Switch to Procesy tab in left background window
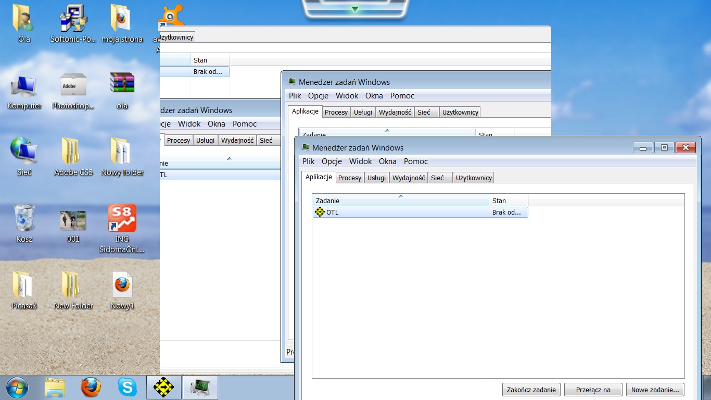 click(x=179, y=140)
